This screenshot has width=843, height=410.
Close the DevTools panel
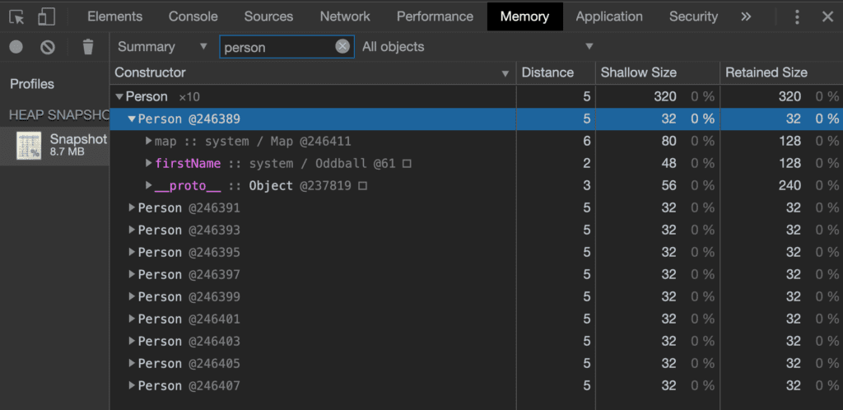click(827, 16)
